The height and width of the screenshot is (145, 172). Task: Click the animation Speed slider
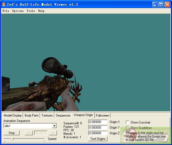24,139
